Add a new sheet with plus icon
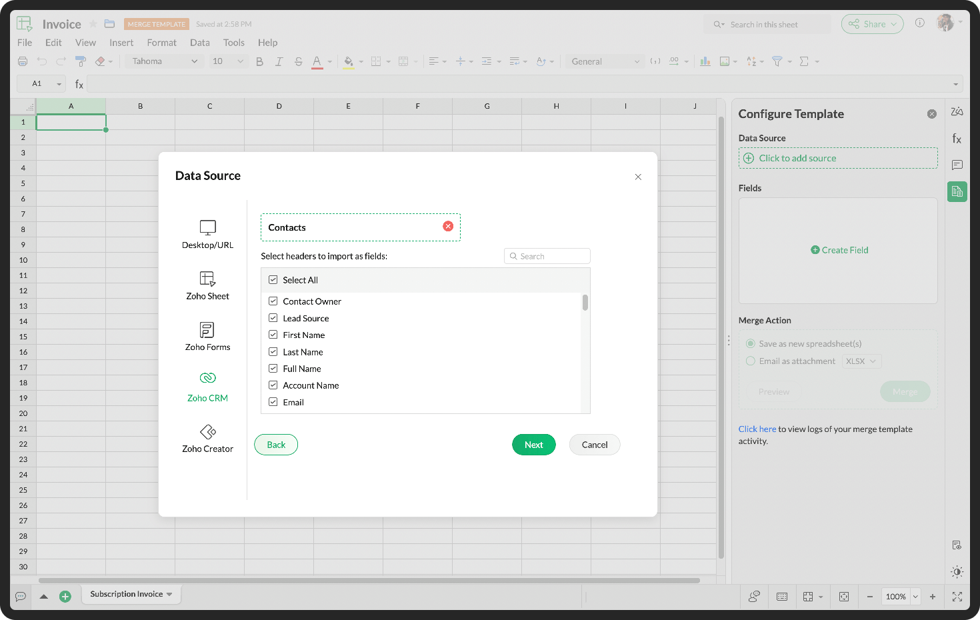This screenshot has width=980, height=620. tap(65, 597)
